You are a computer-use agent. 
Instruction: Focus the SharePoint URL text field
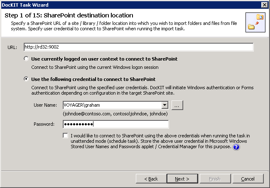point(138,47)
